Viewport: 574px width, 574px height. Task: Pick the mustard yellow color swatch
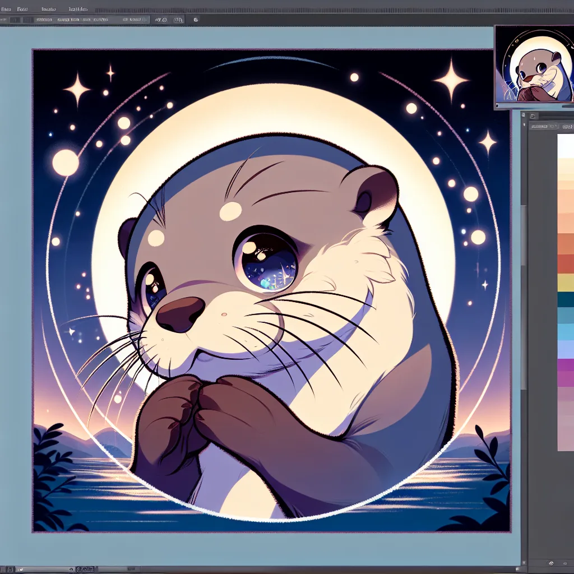point(565,282)
